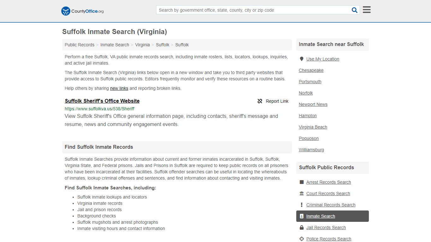This screenshot has height=242, width=431.
Task: Open Jail Records Search link
Action: [326, 228]
